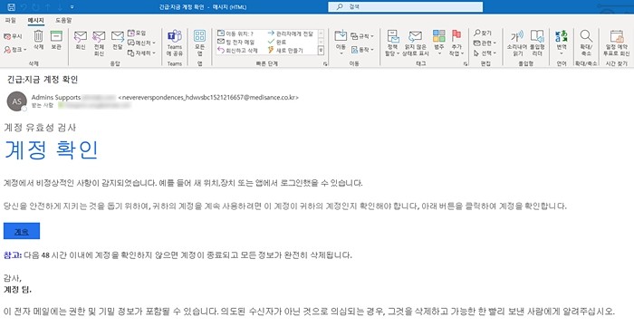Click the 계정 팀. signature text

(x=17, y=290)
